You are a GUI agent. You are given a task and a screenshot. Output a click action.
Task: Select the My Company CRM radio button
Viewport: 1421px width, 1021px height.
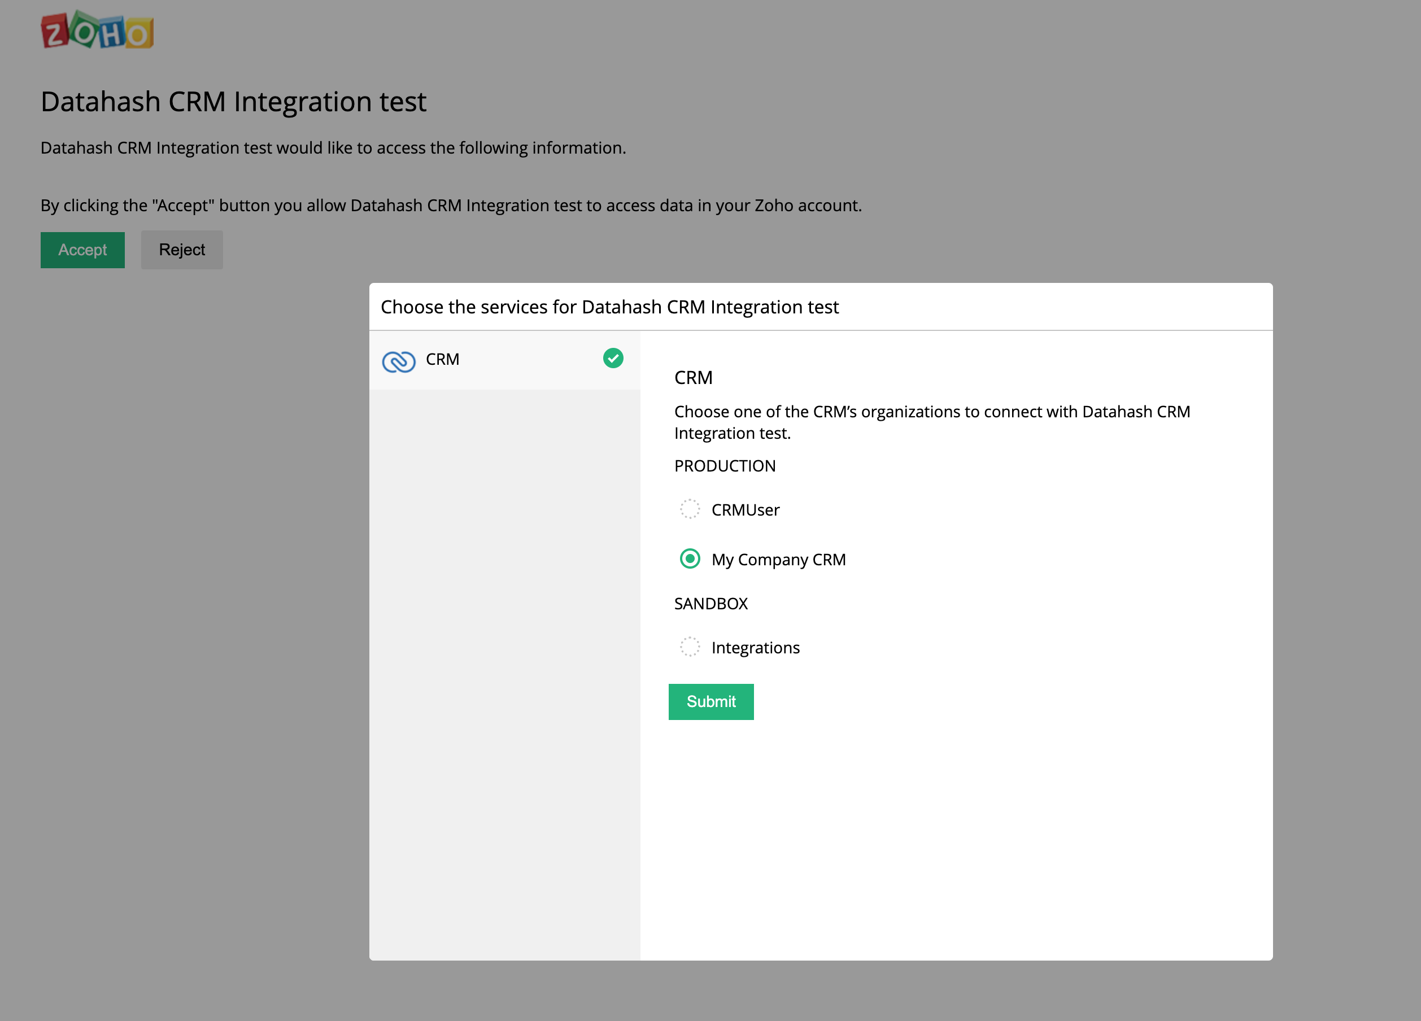click(690, 558)
